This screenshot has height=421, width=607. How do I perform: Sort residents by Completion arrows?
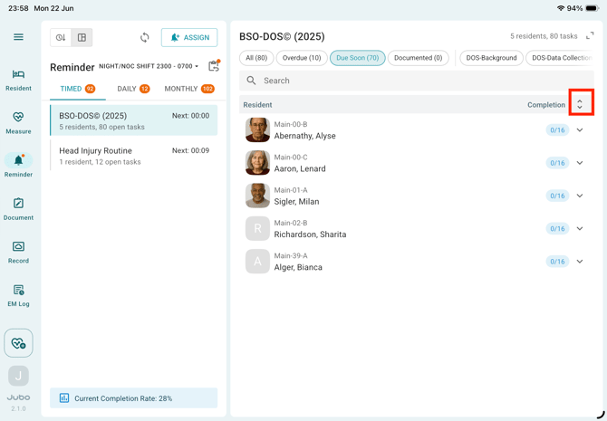pos(580,104)
